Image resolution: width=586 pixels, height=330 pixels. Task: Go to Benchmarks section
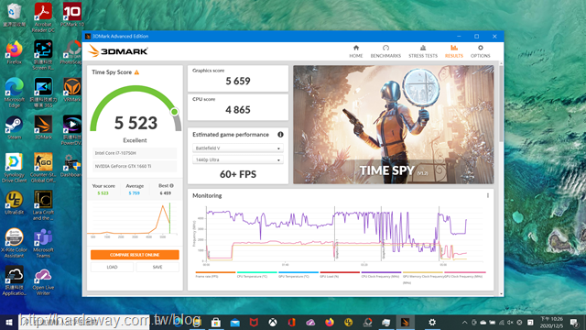tap(385, 51)
